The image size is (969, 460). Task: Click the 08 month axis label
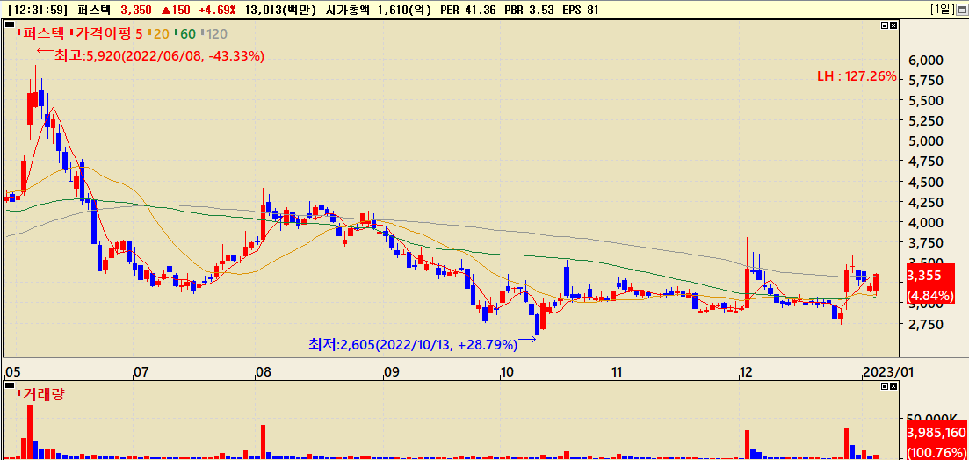pos(264,371)
